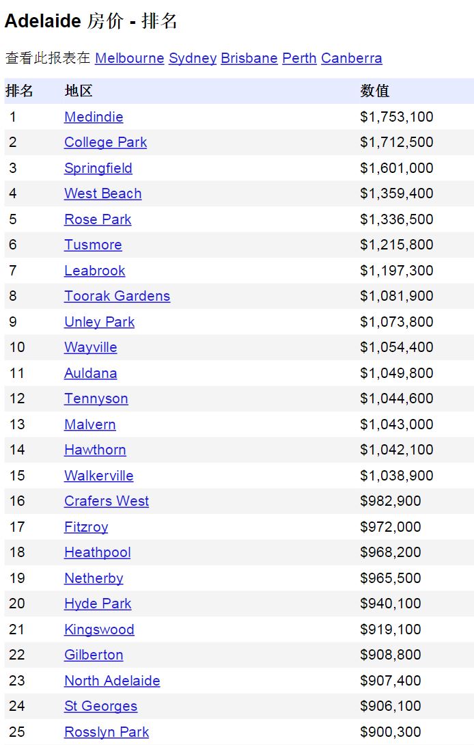Screen dimensions: 474x745
Task: Click the Unley Park link
Action: pos(99,322)
